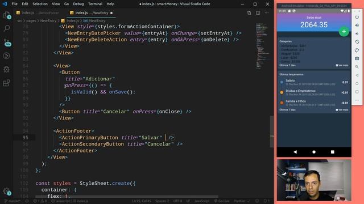This screenshot has height=204, width=364.
Task: Tap the green plus add-entry button
Action: coord(344,32)
